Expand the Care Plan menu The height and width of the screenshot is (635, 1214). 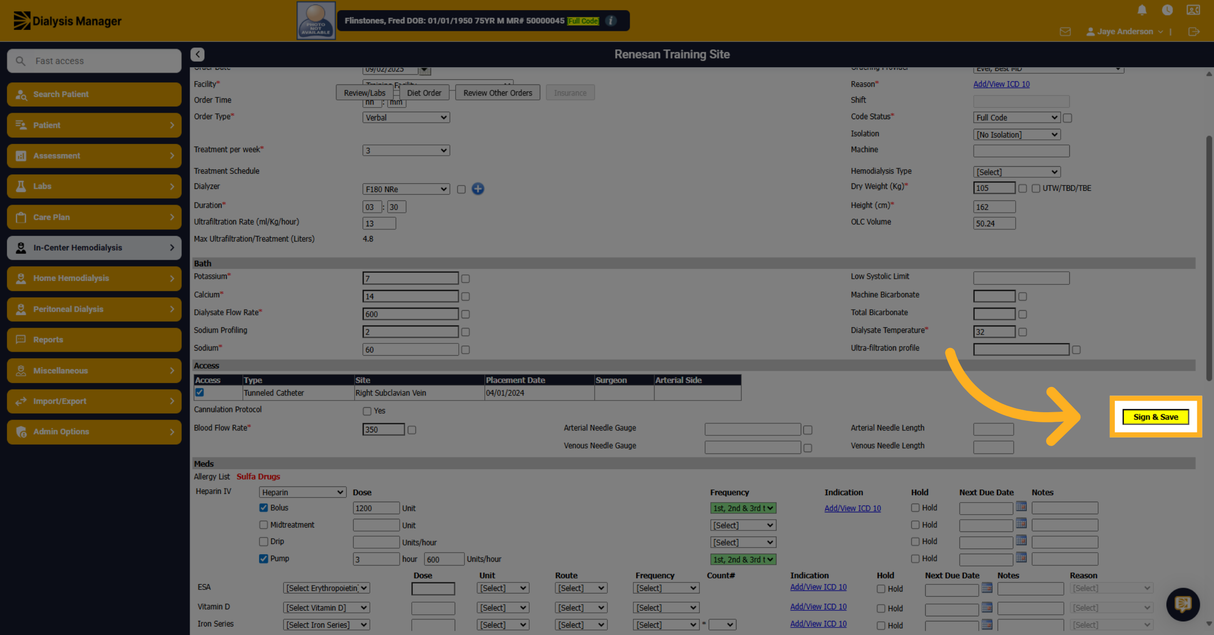(95, 217)
